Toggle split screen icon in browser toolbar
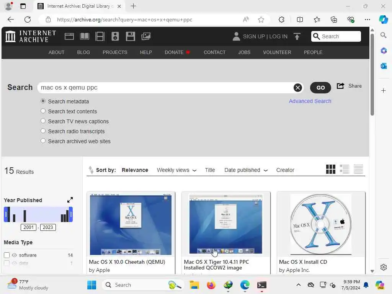This screenshot has width=392, height=294. click(x=300, y=20)
